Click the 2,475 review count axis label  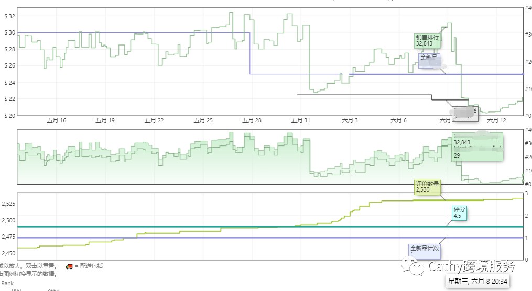click(x=8, y=237)
